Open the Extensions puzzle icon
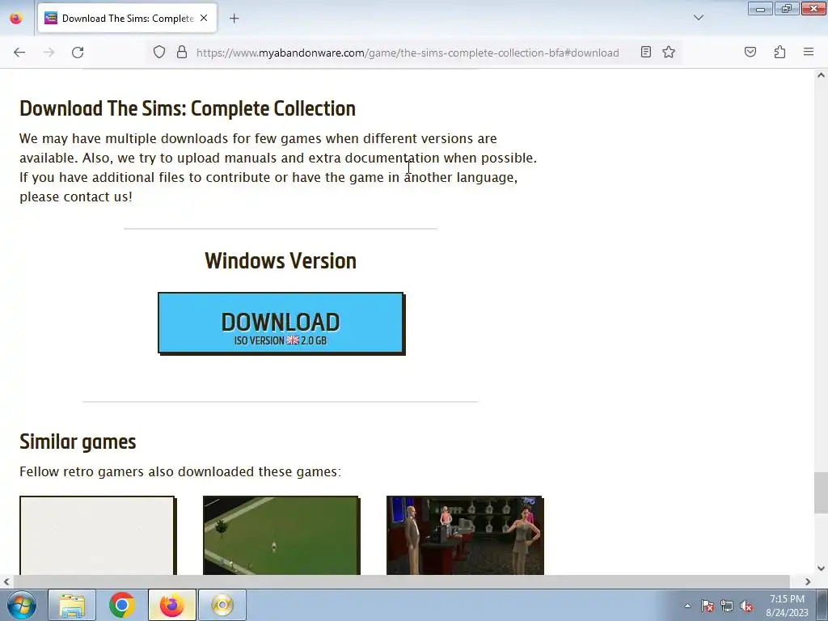 (779, 52)
